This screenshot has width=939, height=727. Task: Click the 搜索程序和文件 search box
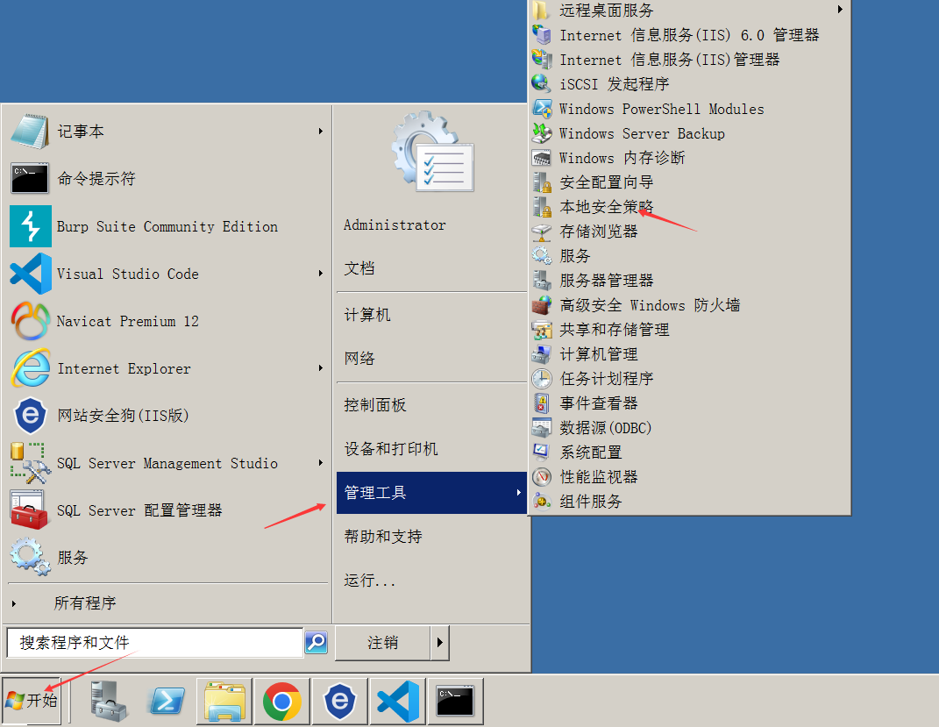coord(155,643)
